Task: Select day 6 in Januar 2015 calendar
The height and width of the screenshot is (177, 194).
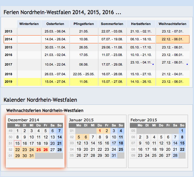Action: point(86,137)
